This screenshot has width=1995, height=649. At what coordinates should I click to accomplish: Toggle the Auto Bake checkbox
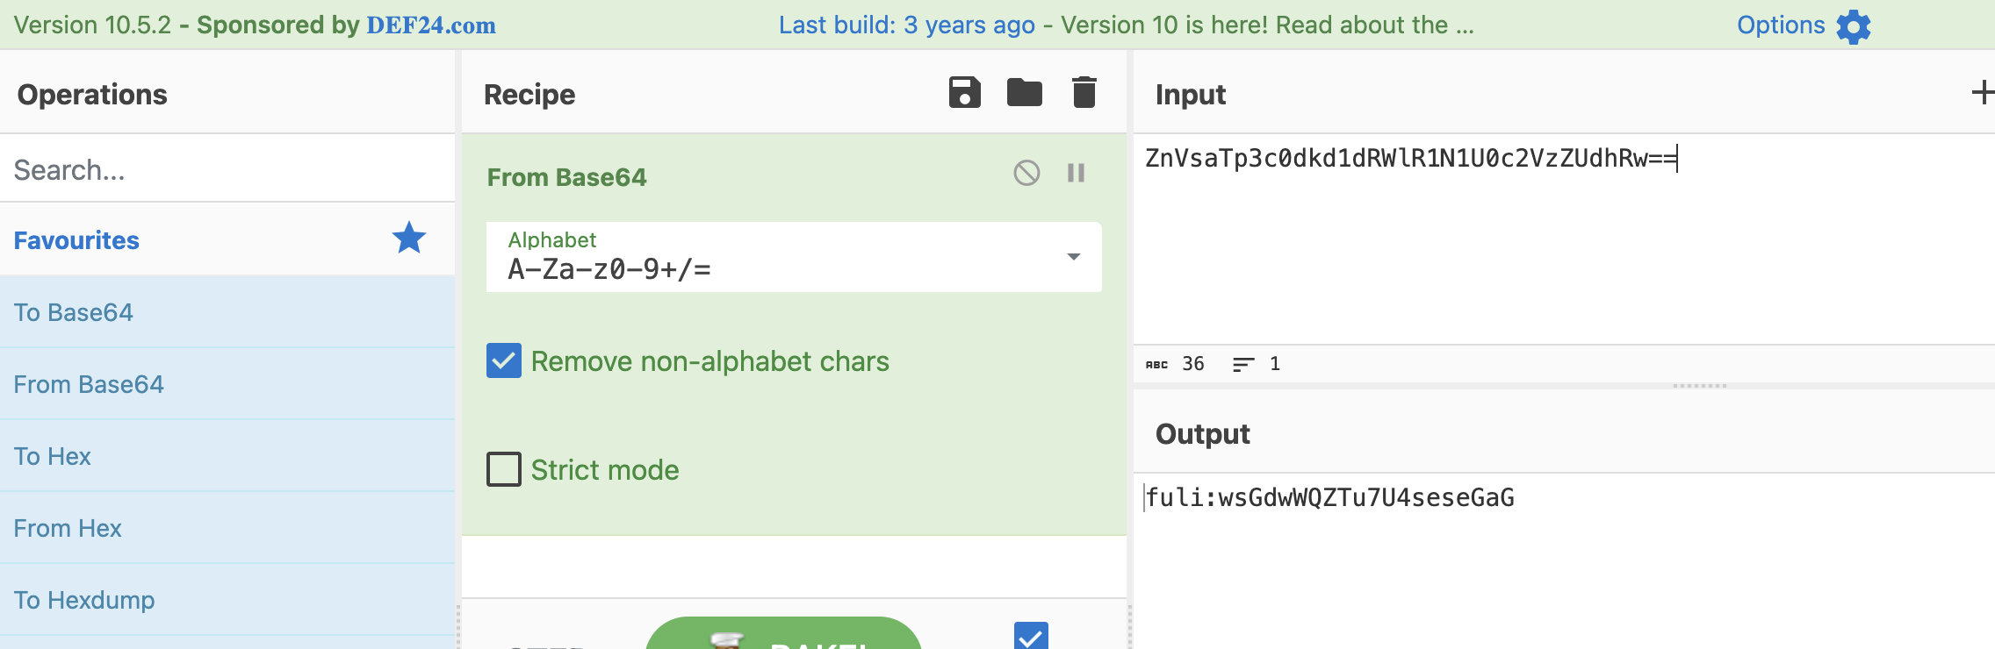coord(1031,637)
